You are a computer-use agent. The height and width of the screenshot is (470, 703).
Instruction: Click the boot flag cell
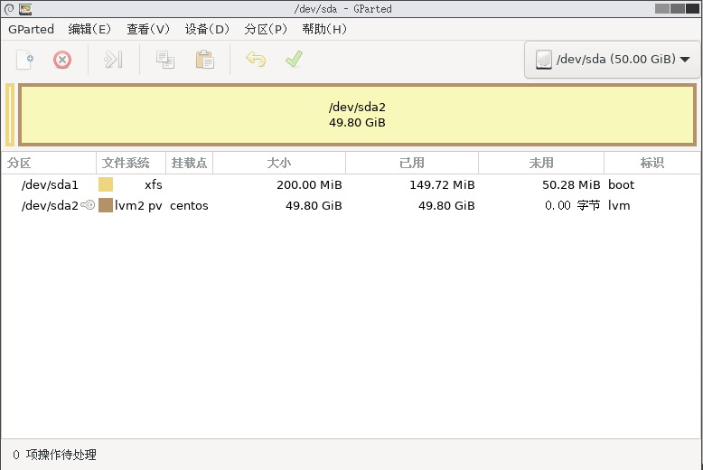[x=622, y=184]
